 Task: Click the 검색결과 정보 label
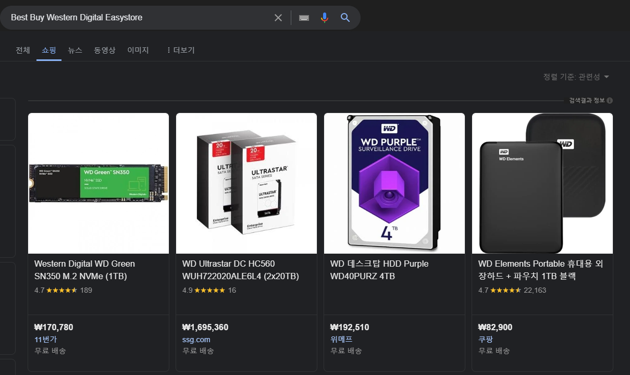pos(587,101)
